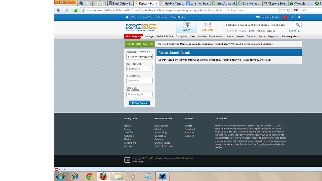Go to the Kaskus home icon
The width and height of the screenshot is (322, 181).
[127, 17]
